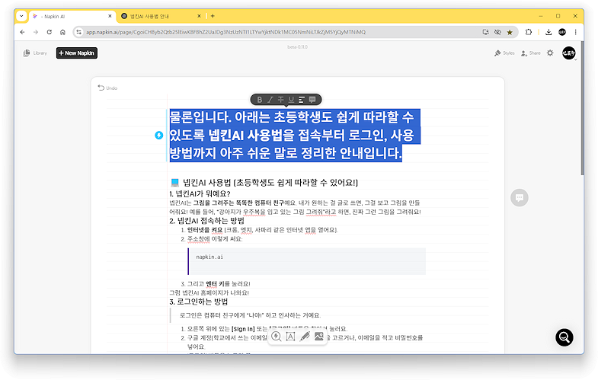Click the address bar URL
The image size is (598, 380).
tap(225, 32)
